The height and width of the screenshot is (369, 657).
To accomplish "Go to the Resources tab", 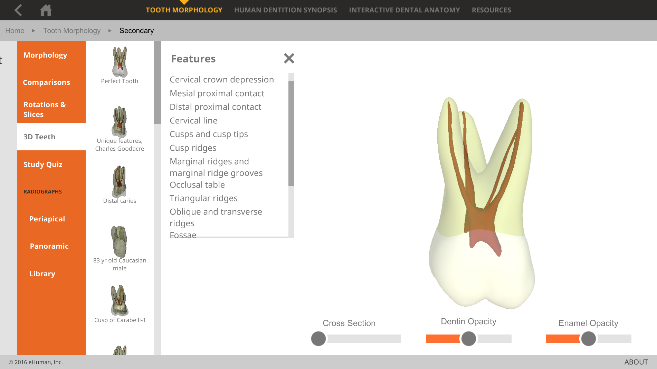I will pyautogui.click(x=491, y=10).
